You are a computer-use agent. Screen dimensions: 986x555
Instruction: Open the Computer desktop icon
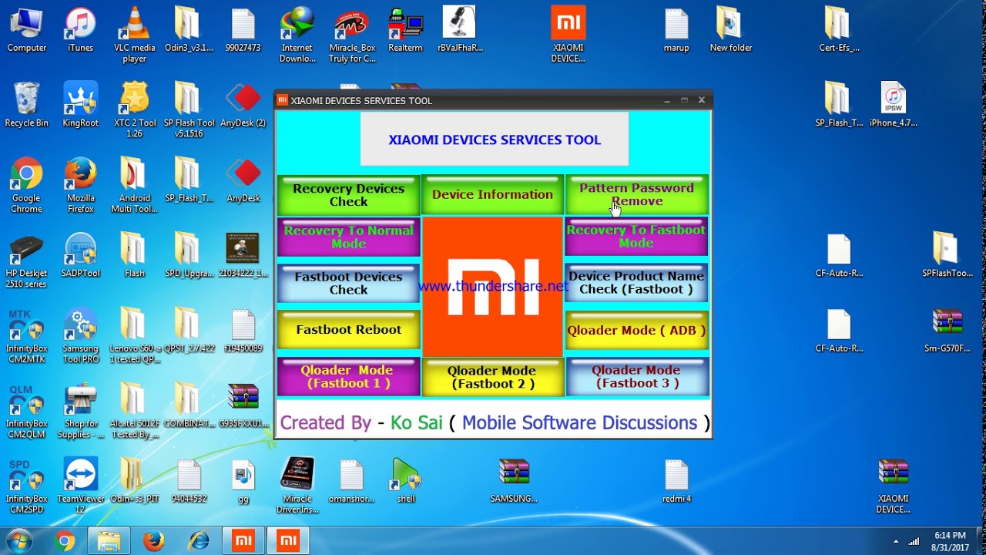(27, 31)
